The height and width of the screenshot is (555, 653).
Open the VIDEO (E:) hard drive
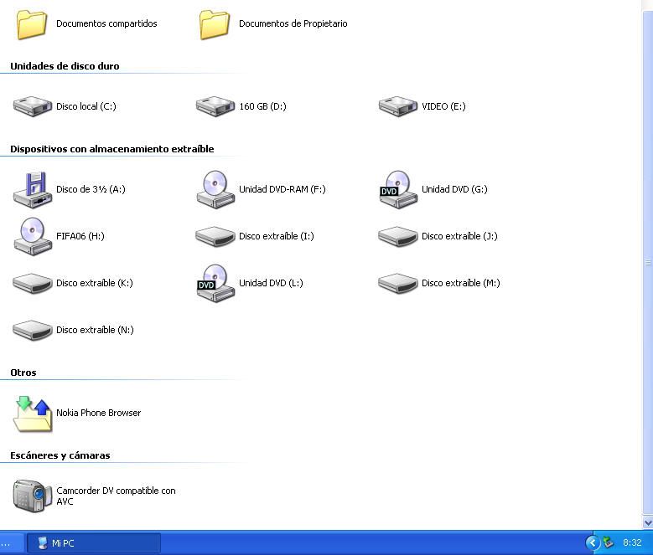pos(398,106)
